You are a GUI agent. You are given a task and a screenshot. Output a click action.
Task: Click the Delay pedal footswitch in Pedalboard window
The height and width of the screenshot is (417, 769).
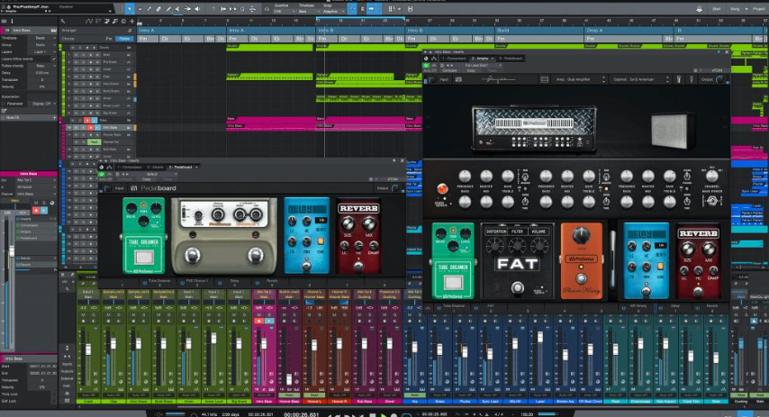coord(306,266)
